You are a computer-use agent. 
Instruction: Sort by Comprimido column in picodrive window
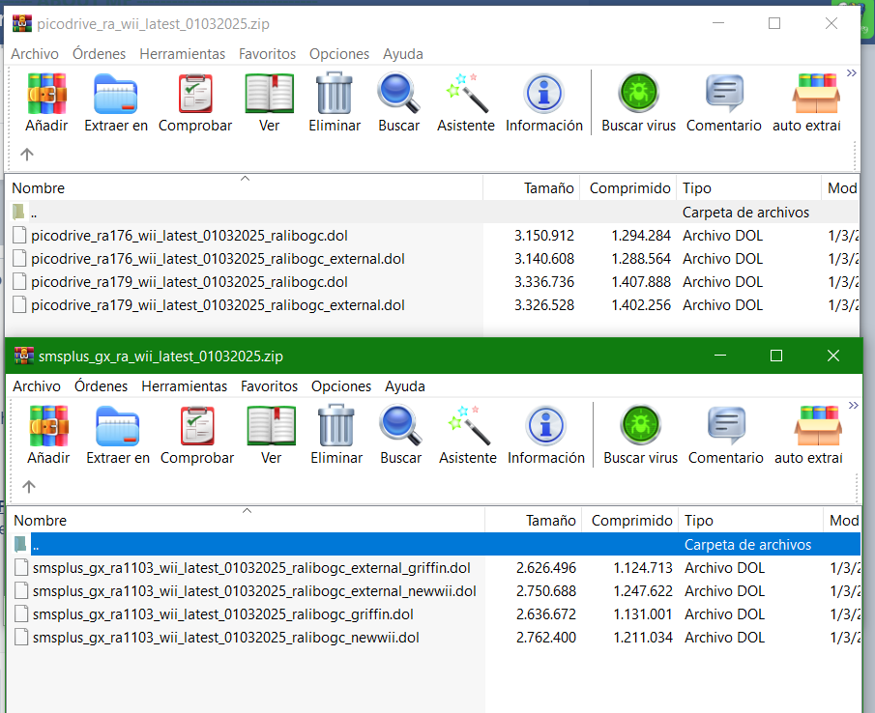[x=628, y=187]
